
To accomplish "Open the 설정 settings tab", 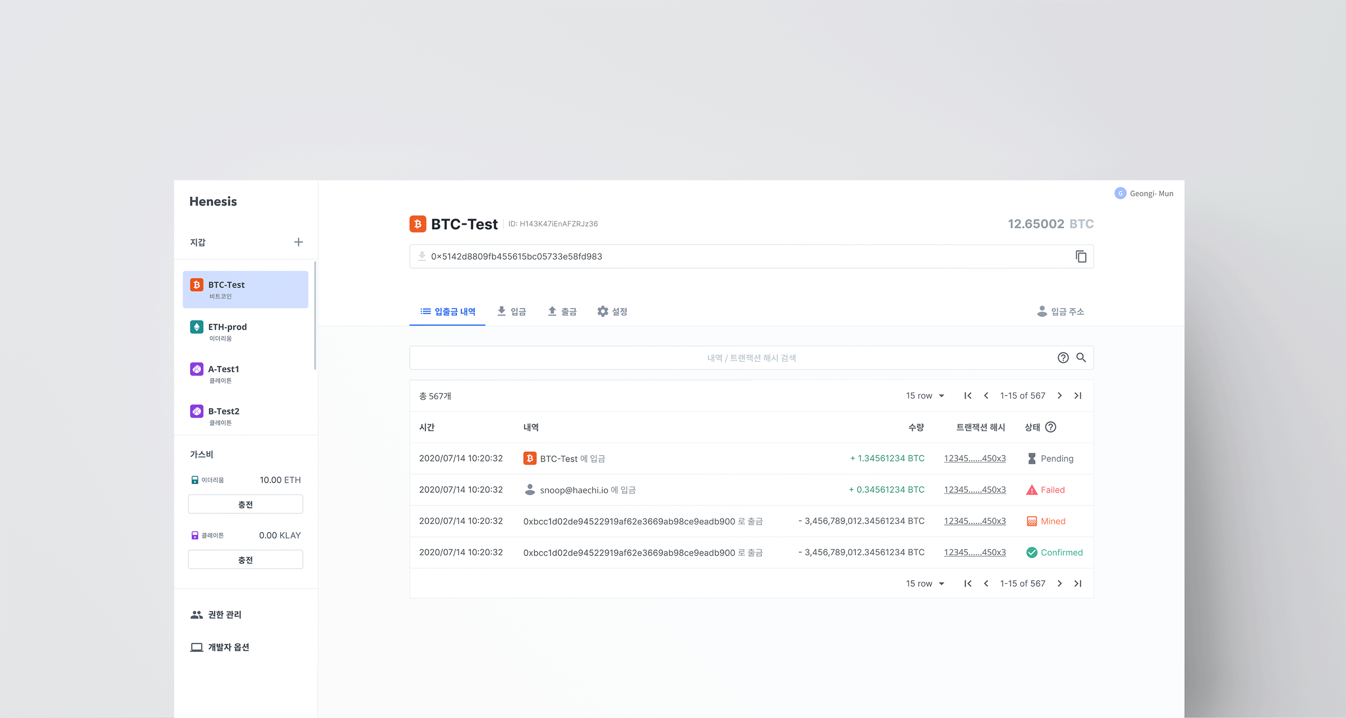I will [x=612, y=312].
